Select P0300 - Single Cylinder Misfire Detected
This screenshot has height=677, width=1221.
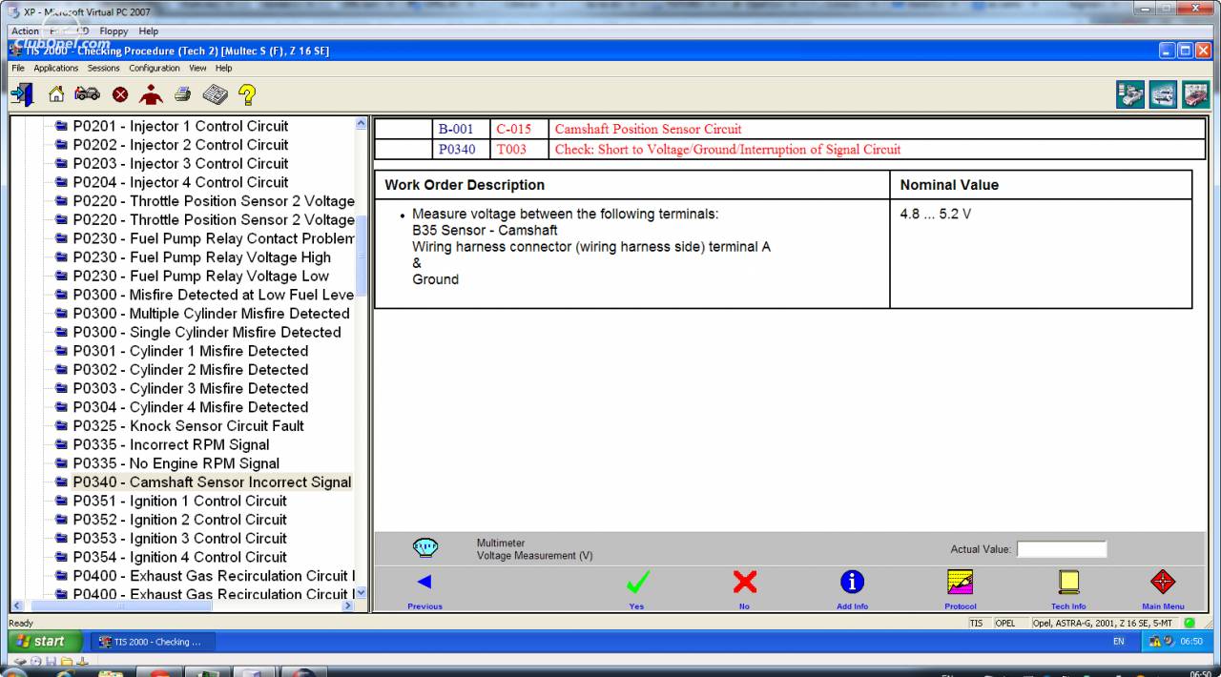point(207,332)
